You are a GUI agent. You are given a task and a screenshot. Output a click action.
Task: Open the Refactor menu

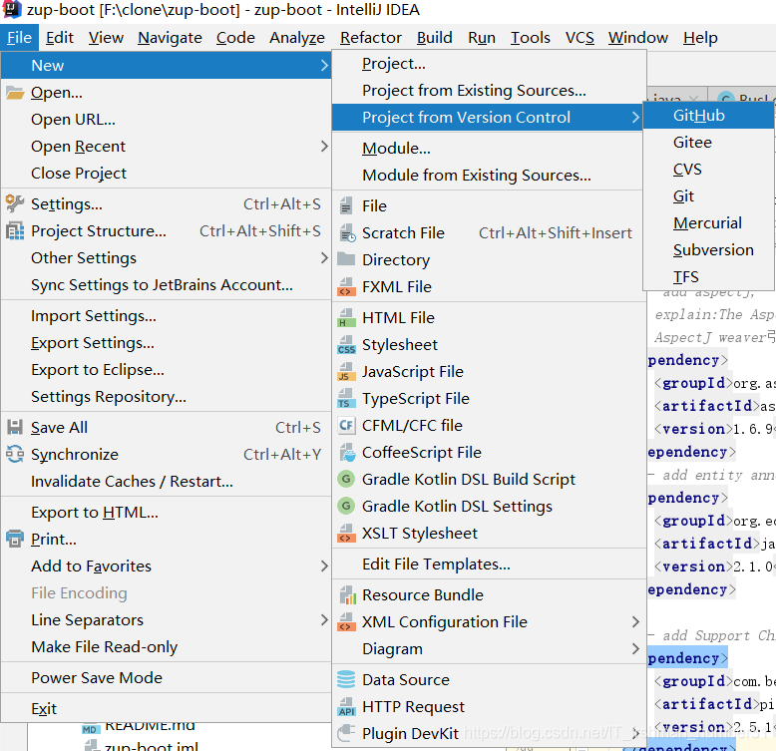click(371, 38)
